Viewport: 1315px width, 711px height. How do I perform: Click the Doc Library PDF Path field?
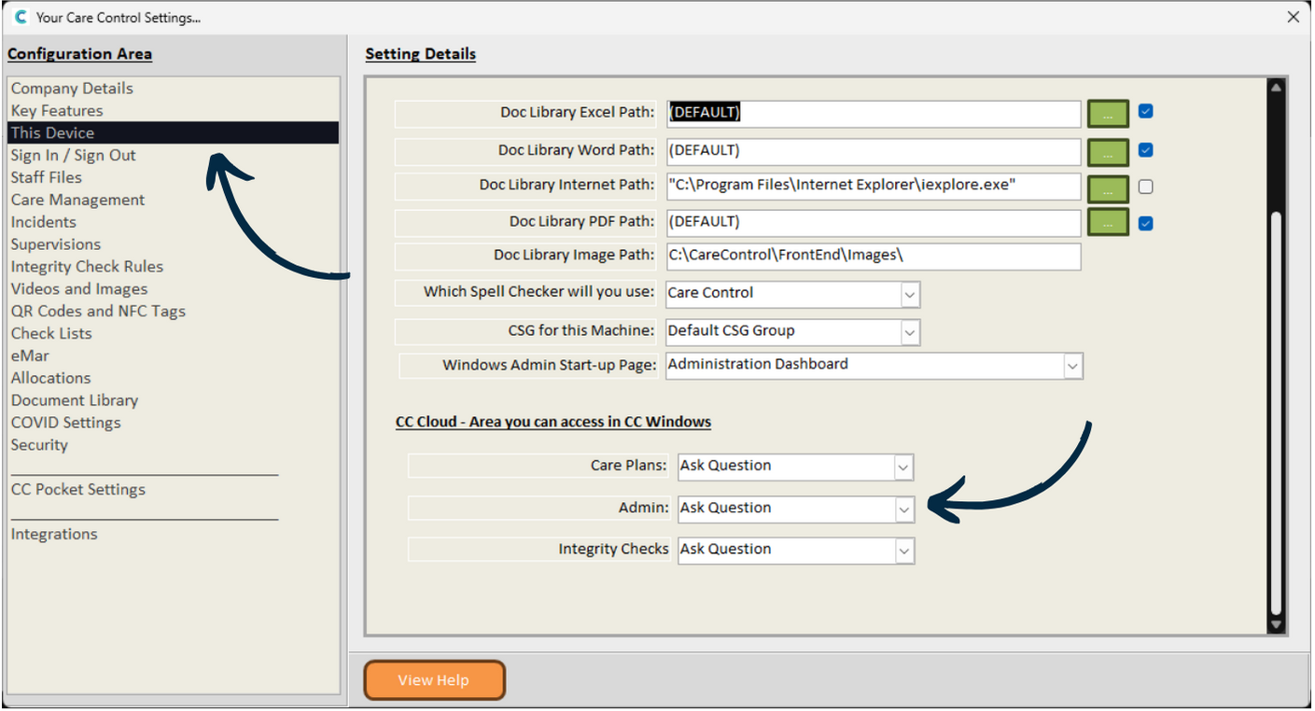click(x=874, y=223)
